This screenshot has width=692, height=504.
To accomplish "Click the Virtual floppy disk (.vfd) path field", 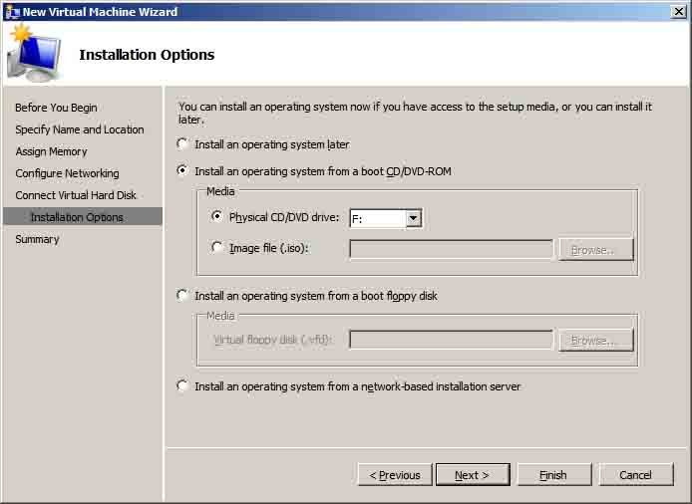I will coord(451,340).
